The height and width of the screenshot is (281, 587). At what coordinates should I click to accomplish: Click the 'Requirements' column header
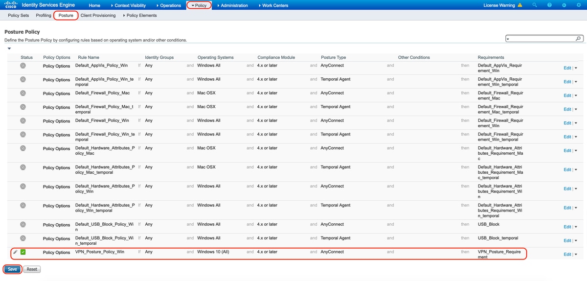pyautogui.click(x=491, y=57)
